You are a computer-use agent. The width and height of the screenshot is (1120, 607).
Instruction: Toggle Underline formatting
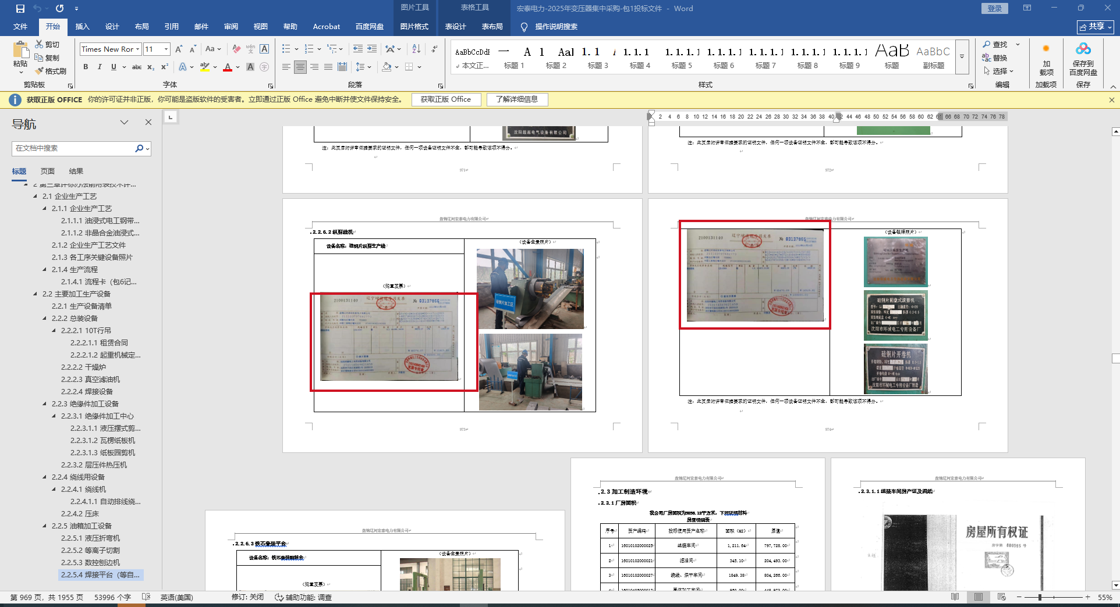pos(114,67)
